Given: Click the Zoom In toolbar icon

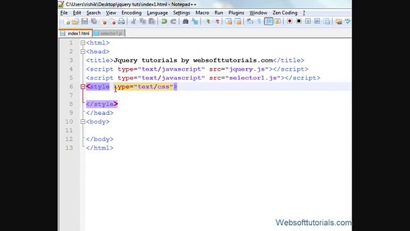Looking at the screenshot, I should pyautogui.click(x=208, y=21).
